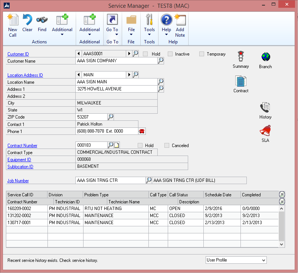Click the contract note icon beside 000183
298x273 pixels.
(x=117, y=146)
